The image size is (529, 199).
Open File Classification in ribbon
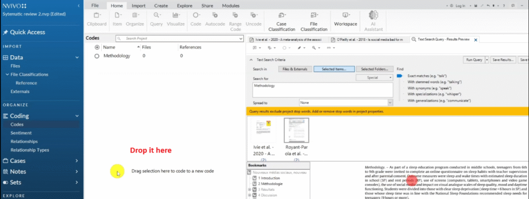(x=314, y=22)
